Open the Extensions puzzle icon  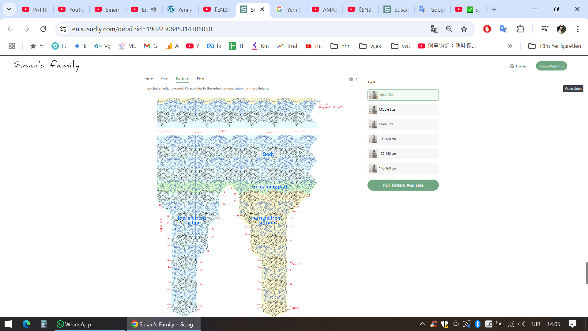coord(520,29)
